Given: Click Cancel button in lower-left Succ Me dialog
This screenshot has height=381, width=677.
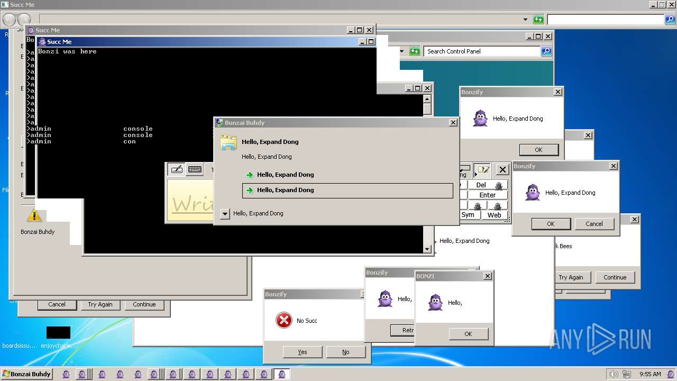Looking at the screenshot, I should (x=57, y=304).
